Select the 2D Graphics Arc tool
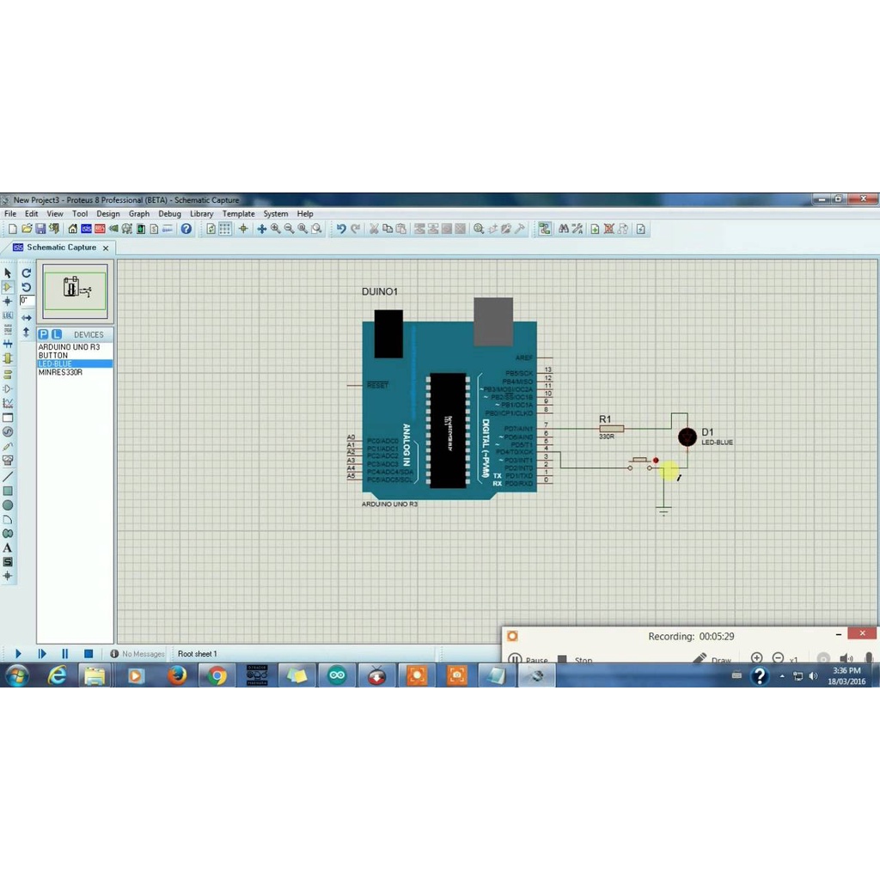The image size is (880, 880). [x=8, y=519]
